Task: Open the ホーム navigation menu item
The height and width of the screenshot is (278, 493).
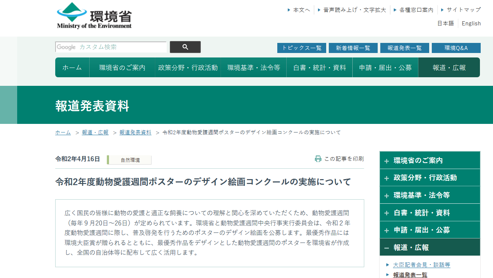Action: coord(72,68)
